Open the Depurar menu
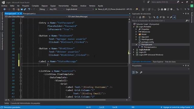194x109 pixels. click(45, 6)
